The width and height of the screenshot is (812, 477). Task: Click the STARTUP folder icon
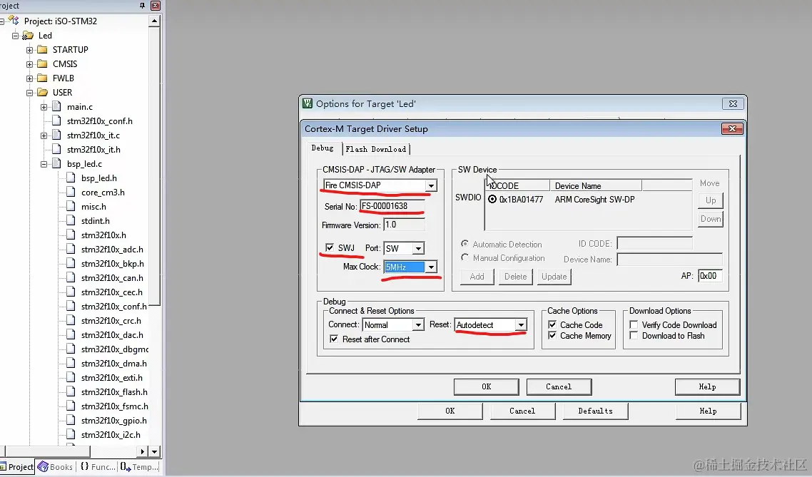43,50
